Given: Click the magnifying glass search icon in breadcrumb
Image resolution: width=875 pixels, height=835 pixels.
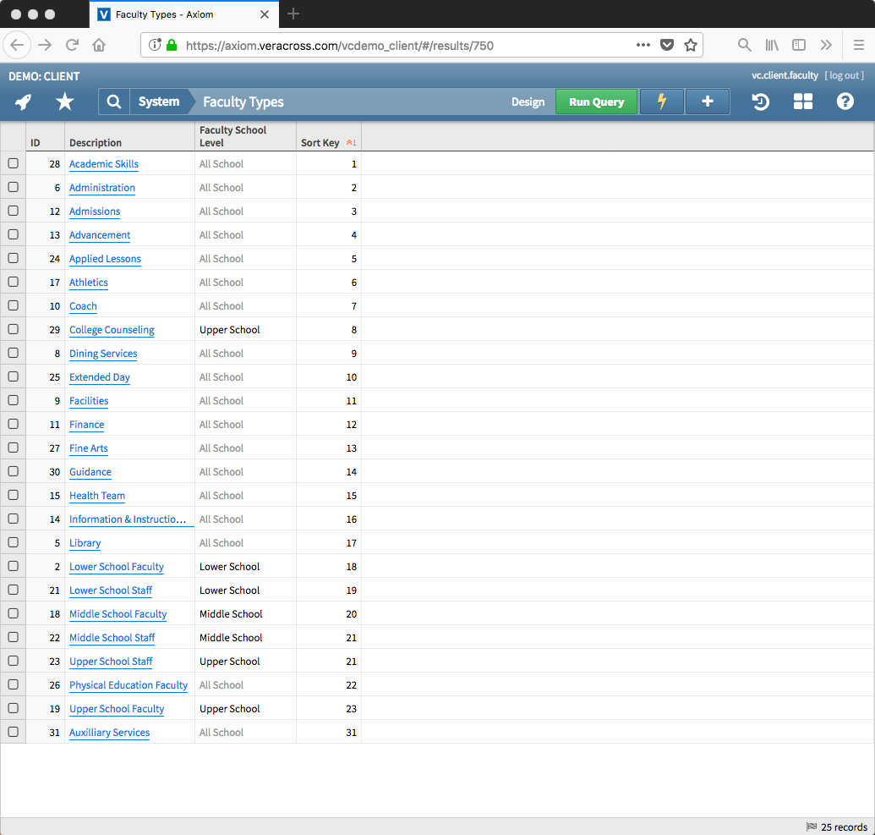Looking at the screenshot, I should [114, 102].
